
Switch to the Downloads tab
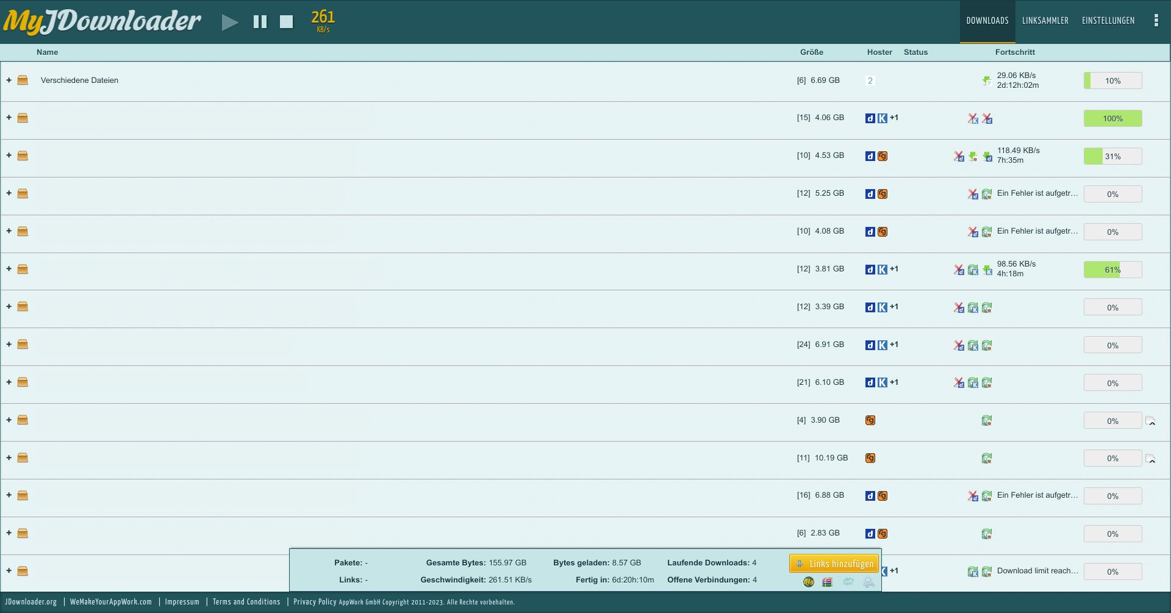[x=987, y=21]
